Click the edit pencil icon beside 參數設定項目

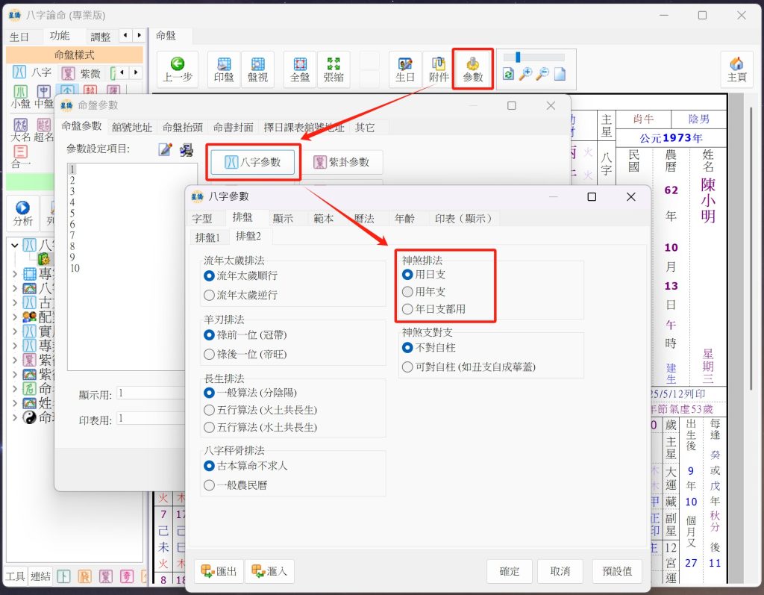pos(166,149)
